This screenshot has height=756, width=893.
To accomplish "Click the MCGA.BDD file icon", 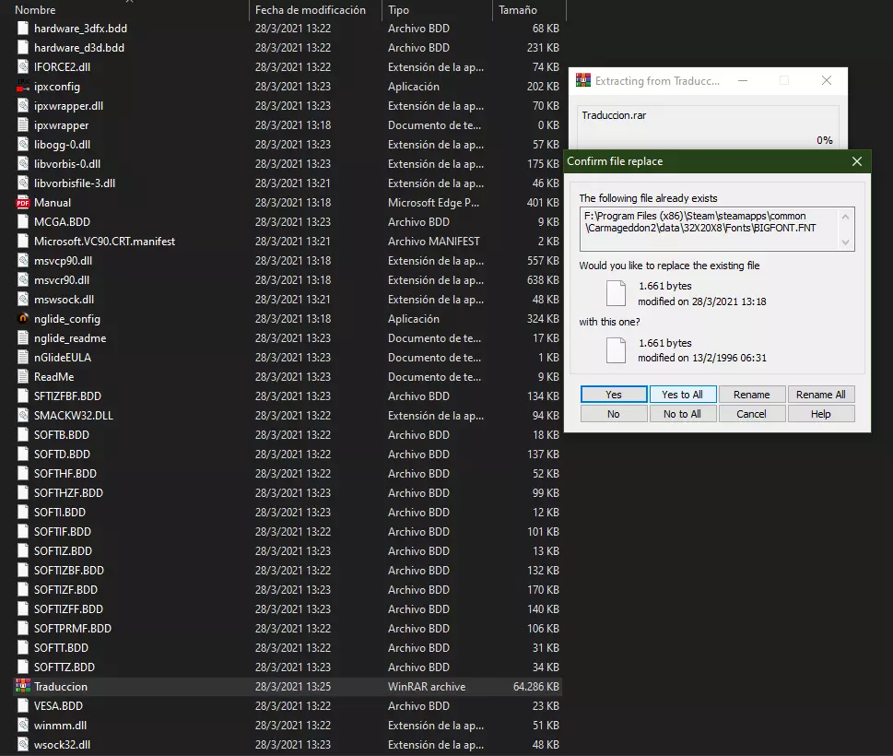I will [x=23, y=222].
